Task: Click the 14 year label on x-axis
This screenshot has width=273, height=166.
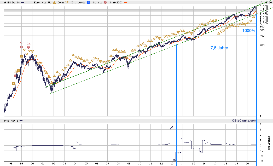Action: pyautogui.click(x=183, y=164)
